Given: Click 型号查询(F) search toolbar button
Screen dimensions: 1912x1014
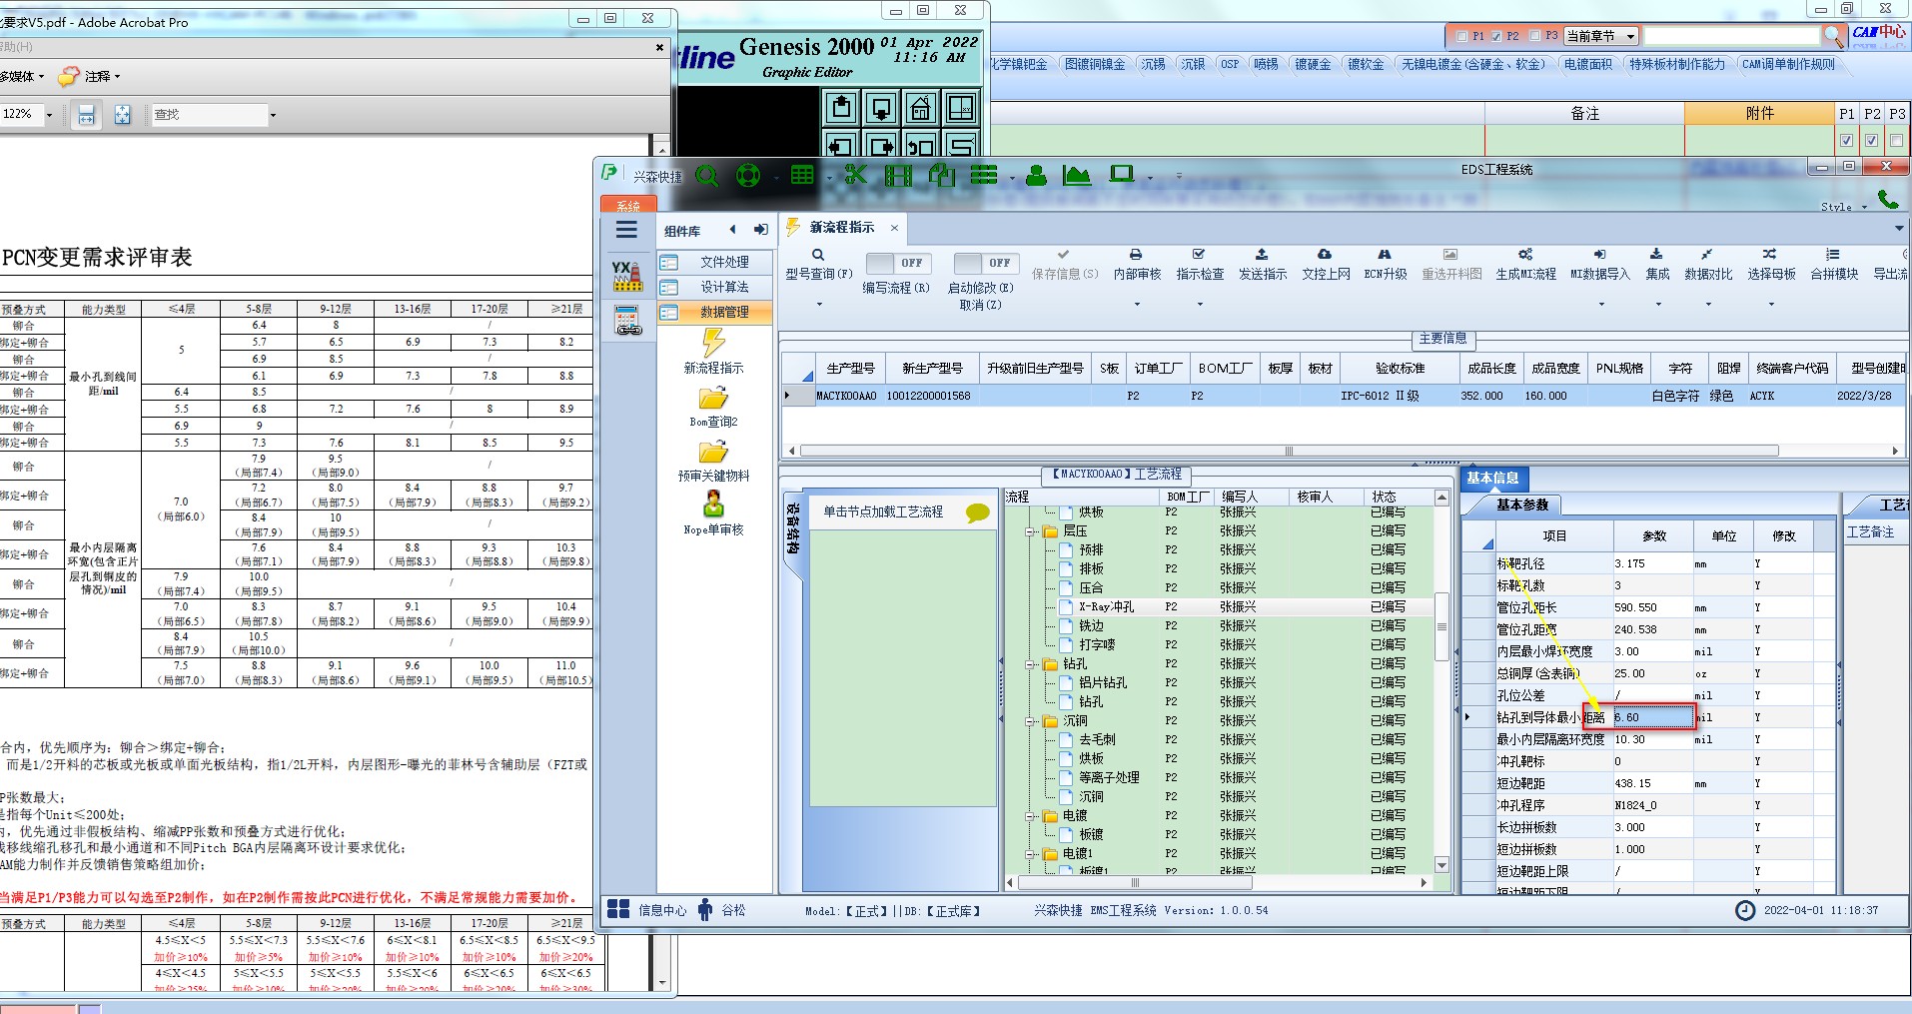Looking at the screenshot, I should coord(818,264).
